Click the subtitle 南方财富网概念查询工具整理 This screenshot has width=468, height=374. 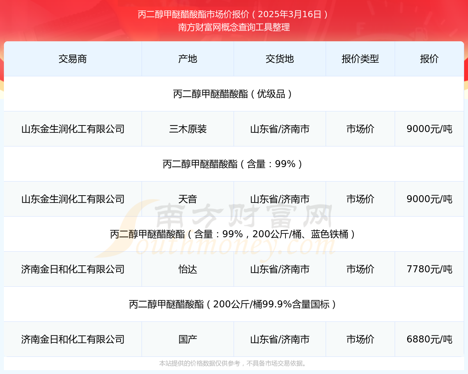point(234,27)
